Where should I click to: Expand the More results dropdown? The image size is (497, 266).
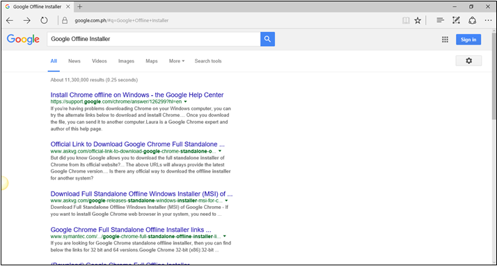(177, 61)
